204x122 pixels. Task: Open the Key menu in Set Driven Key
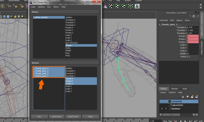tap(49, 7)
